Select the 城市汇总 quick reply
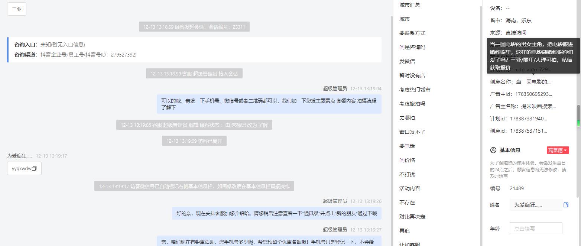This screenshot has height=246, width=581. pyautogui.click(x=410, y=5)
